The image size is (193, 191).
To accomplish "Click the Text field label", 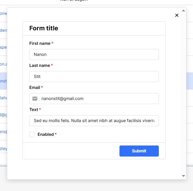I will [x=34, y=110].
